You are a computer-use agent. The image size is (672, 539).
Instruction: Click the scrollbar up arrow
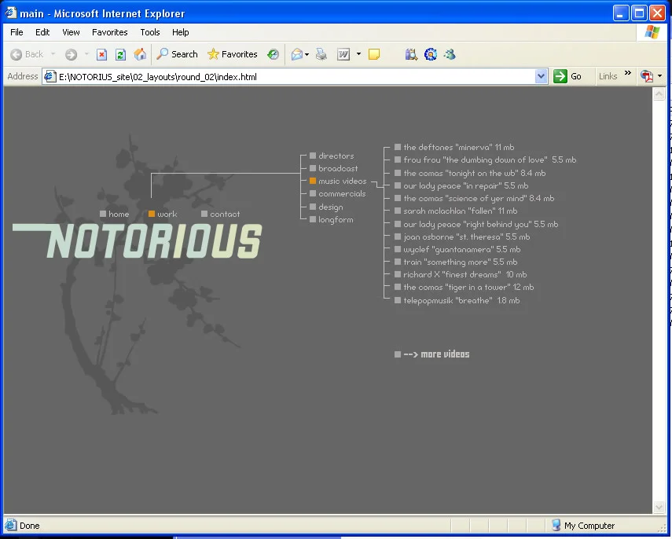pos(659,93)
